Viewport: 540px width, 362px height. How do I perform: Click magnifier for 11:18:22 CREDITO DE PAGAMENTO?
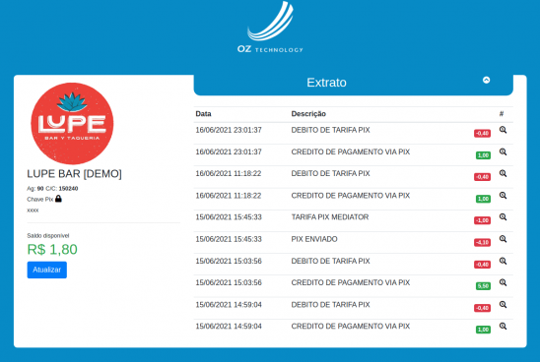pos(503,196)
